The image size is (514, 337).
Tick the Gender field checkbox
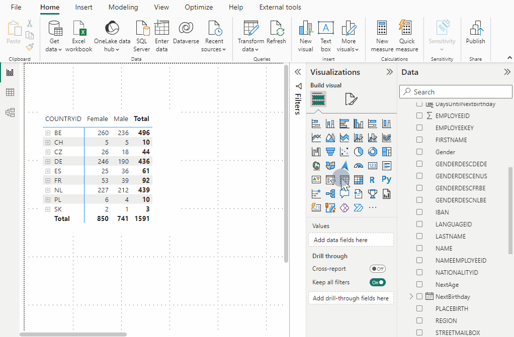coord(419,152)
